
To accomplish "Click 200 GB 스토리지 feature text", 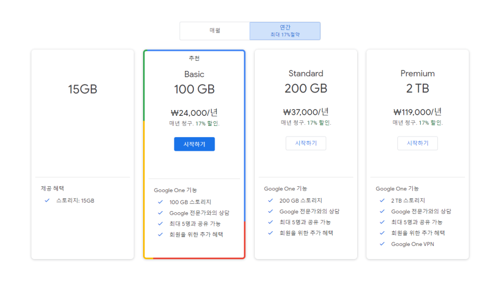I will pyautogui.click(x=300, y=201).
